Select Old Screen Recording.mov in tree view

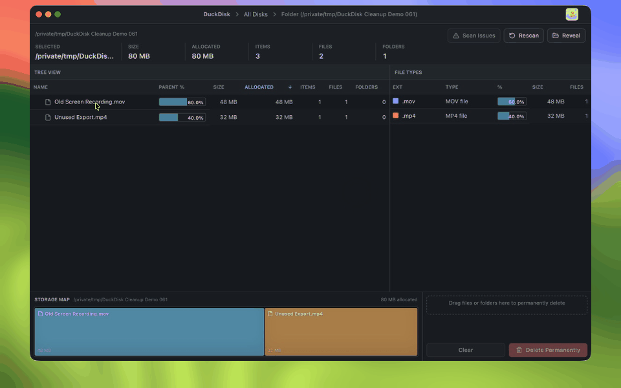point(210,102)
